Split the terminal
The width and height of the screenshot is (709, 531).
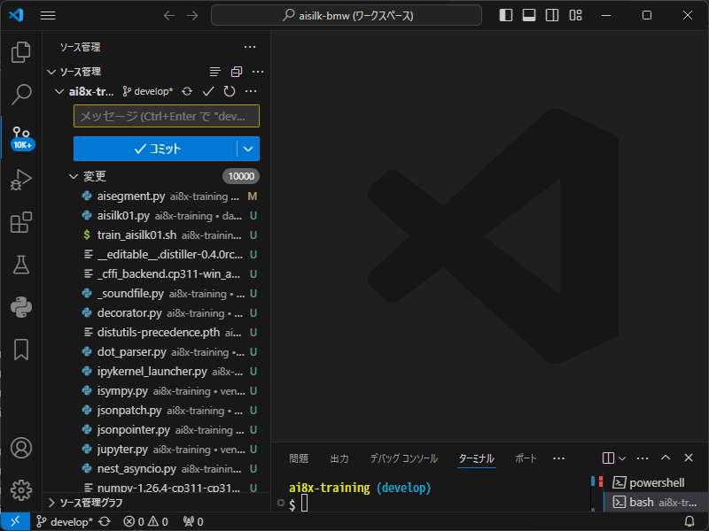(608, 458)
